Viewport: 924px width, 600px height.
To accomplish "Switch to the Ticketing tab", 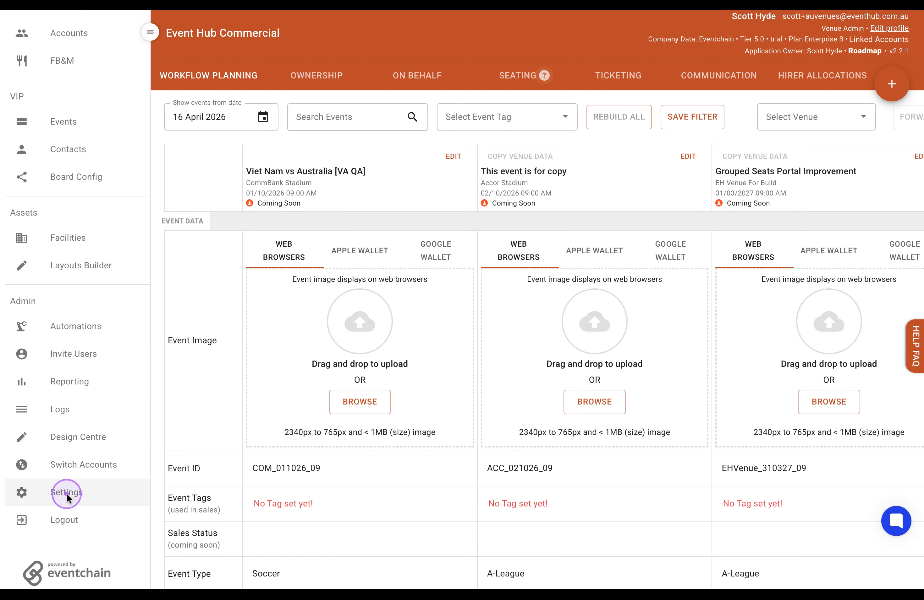I will pos(618,76).
